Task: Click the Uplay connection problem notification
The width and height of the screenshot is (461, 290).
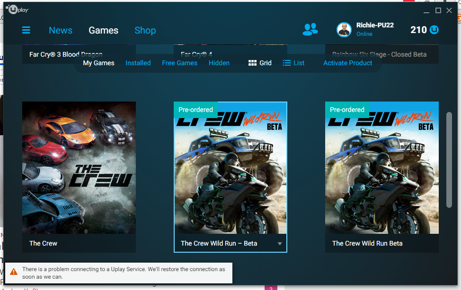Action: click(119, 273)
